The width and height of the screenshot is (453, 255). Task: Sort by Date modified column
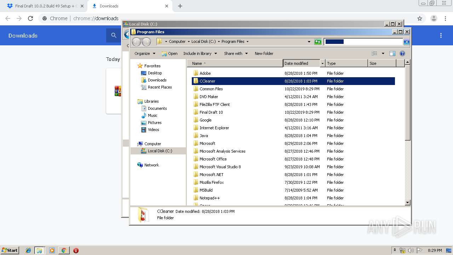point(301,63)
